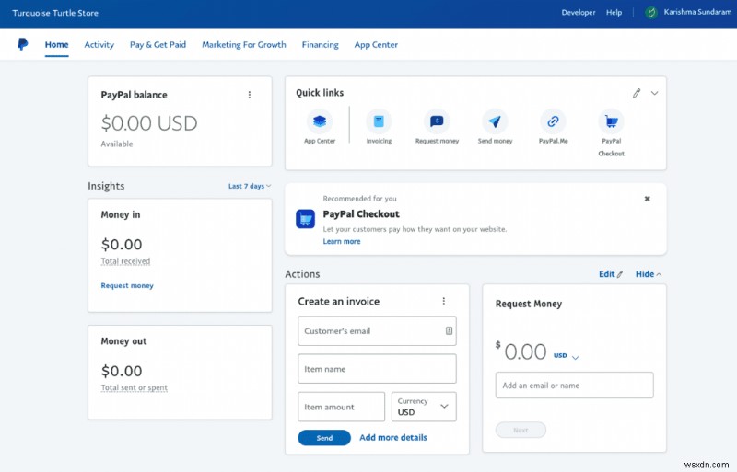
Task: Open the Activity tab
Action: click(x=99, y=44)
